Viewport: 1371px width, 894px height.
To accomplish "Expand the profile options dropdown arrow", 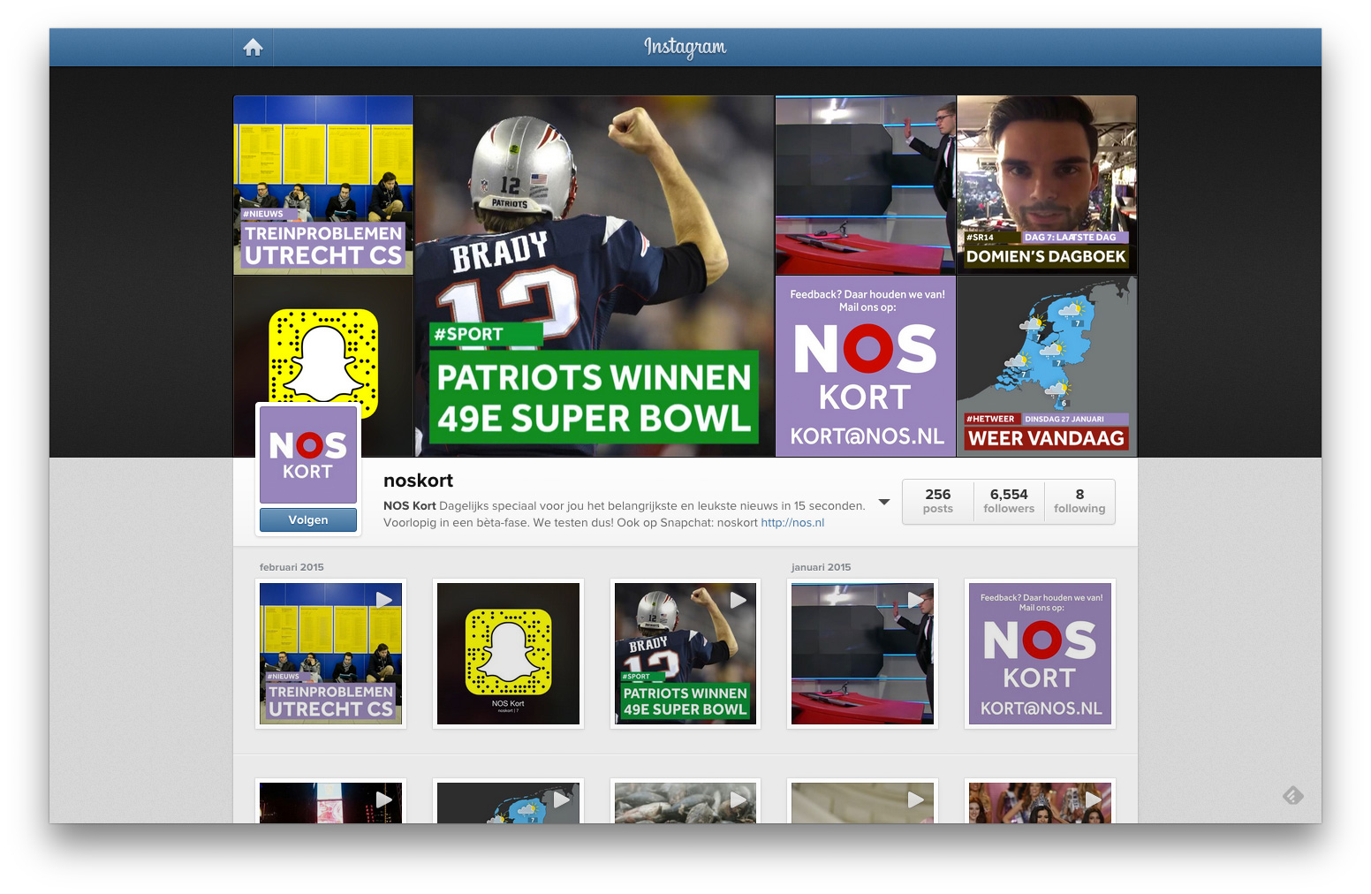I will coord(883,503).
